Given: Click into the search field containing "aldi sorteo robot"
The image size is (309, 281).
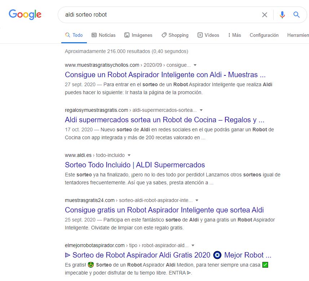Looking at the screenshot, I should click(x=159, y=15).
